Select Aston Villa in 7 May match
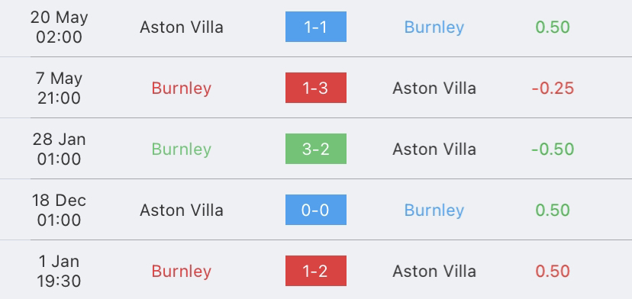The width and height of the screenshot is (632, 299). (x=434, y=88)
